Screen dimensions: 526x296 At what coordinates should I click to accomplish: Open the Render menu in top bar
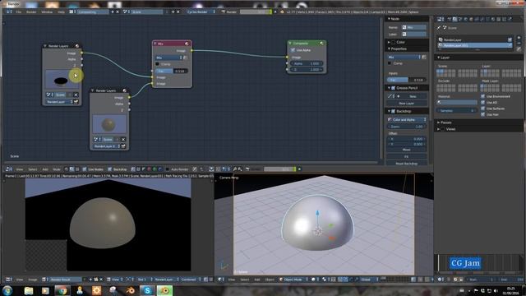(31, 12)
